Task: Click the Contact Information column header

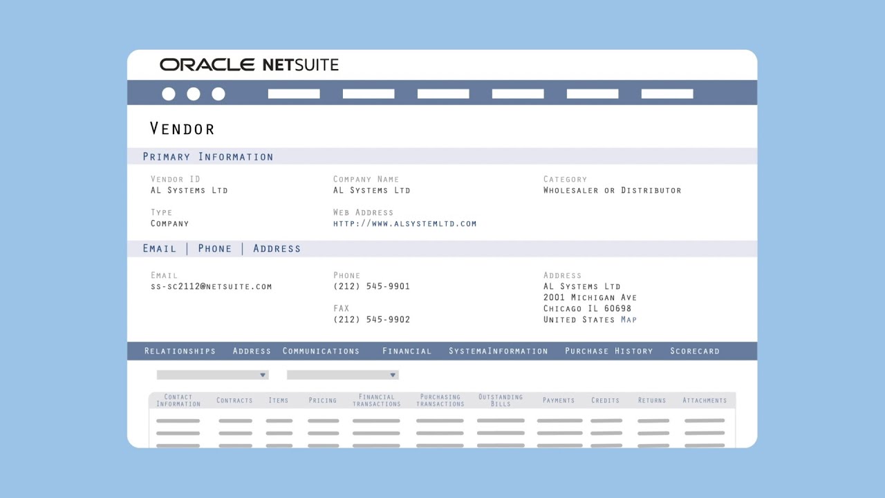Action: click(178, 400)
